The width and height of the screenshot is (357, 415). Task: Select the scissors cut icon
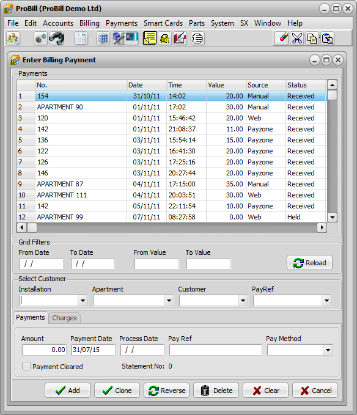pos(297,39)
